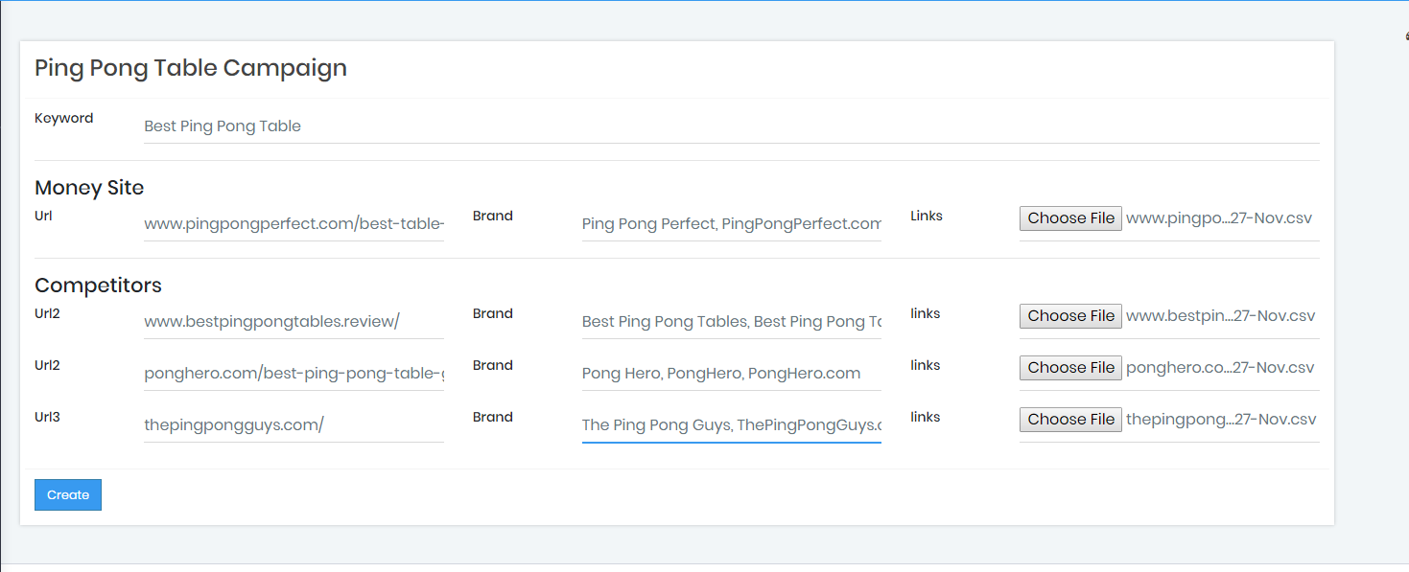This screenshot has height=572, width=1409.
Task: Click the Keyword label
Action: coord(64,119)
